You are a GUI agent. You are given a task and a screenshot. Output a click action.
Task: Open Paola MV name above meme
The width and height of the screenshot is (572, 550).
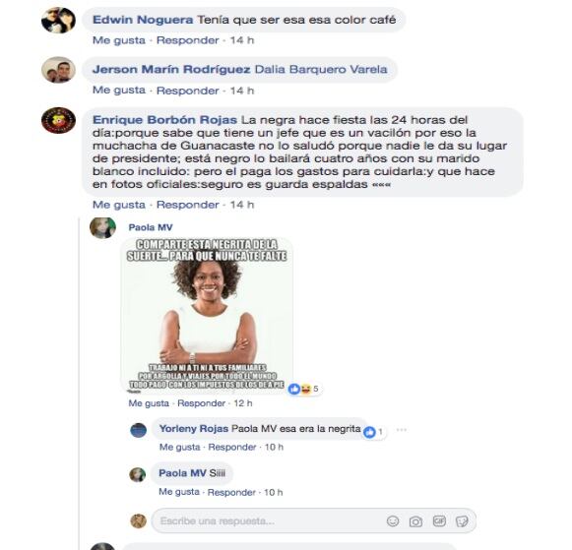coord(151,227)
